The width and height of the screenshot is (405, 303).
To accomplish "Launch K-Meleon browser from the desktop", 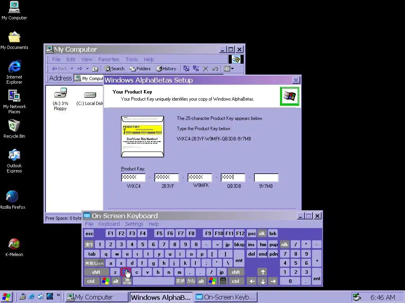I will point(14,247).
